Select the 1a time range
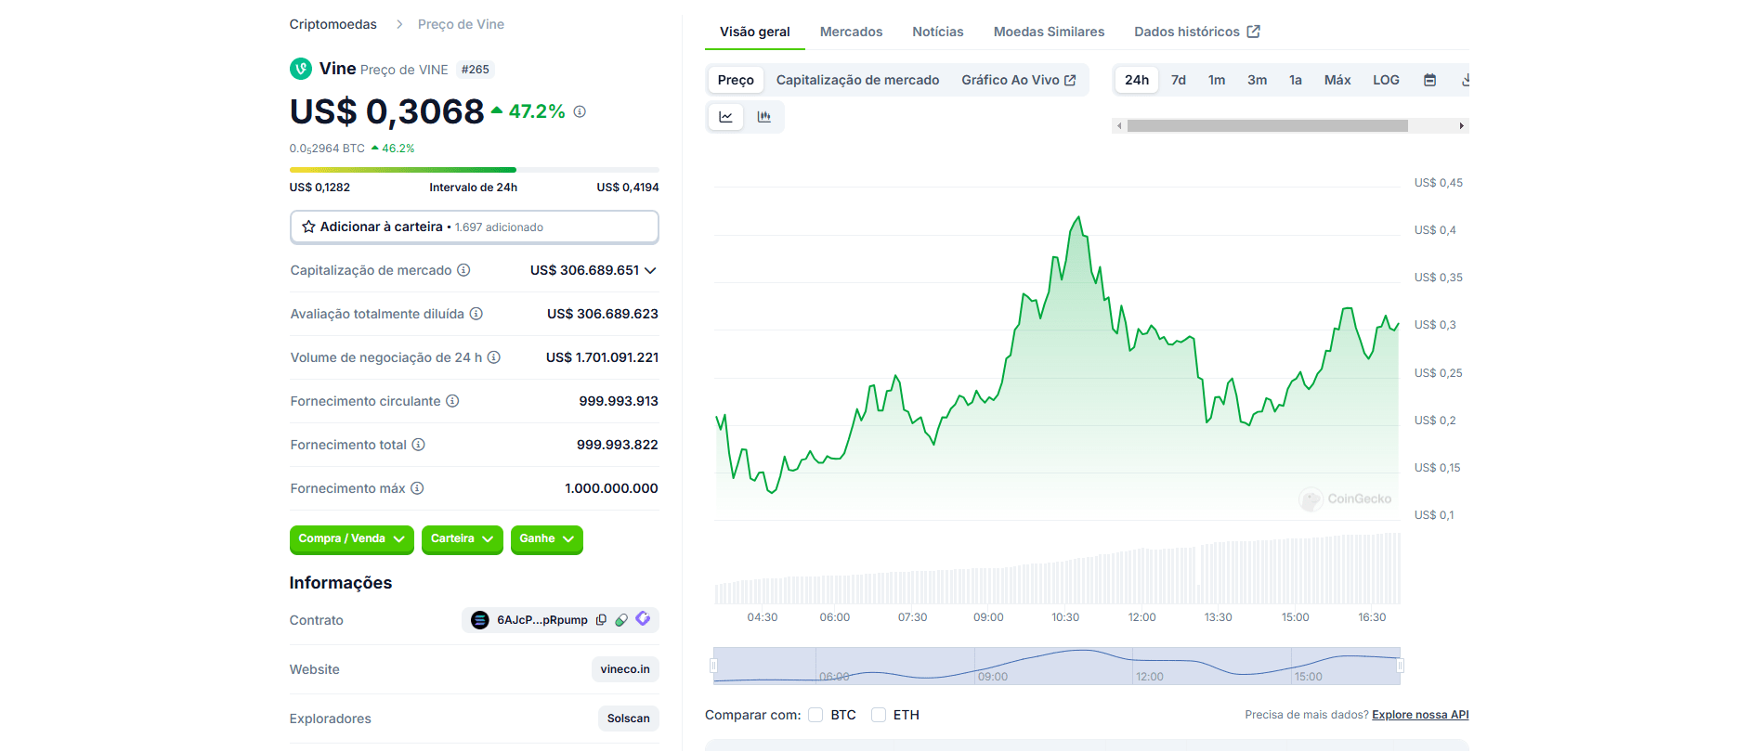This screenshot has width=1748, height=751. tap(1296, 80)
